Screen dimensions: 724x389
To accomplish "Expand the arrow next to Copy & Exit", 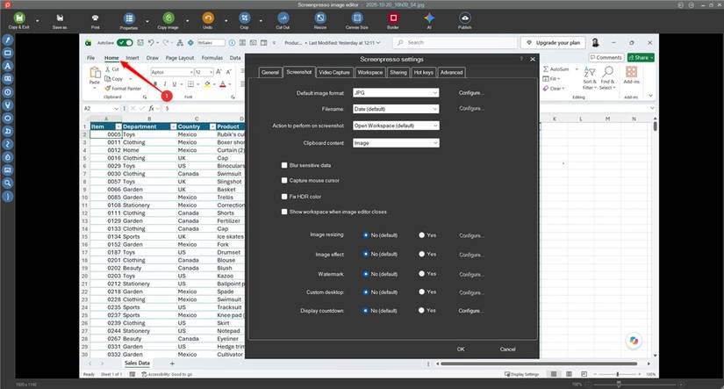I will (38, 21).
